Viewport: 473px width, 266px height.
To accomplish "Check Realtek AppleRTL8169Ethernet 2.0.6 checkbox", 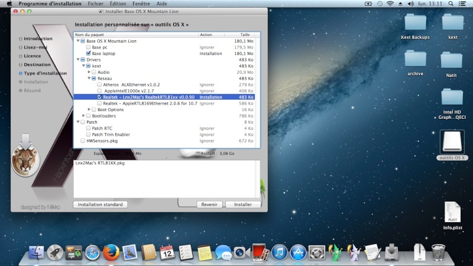I will coord(99,103).
